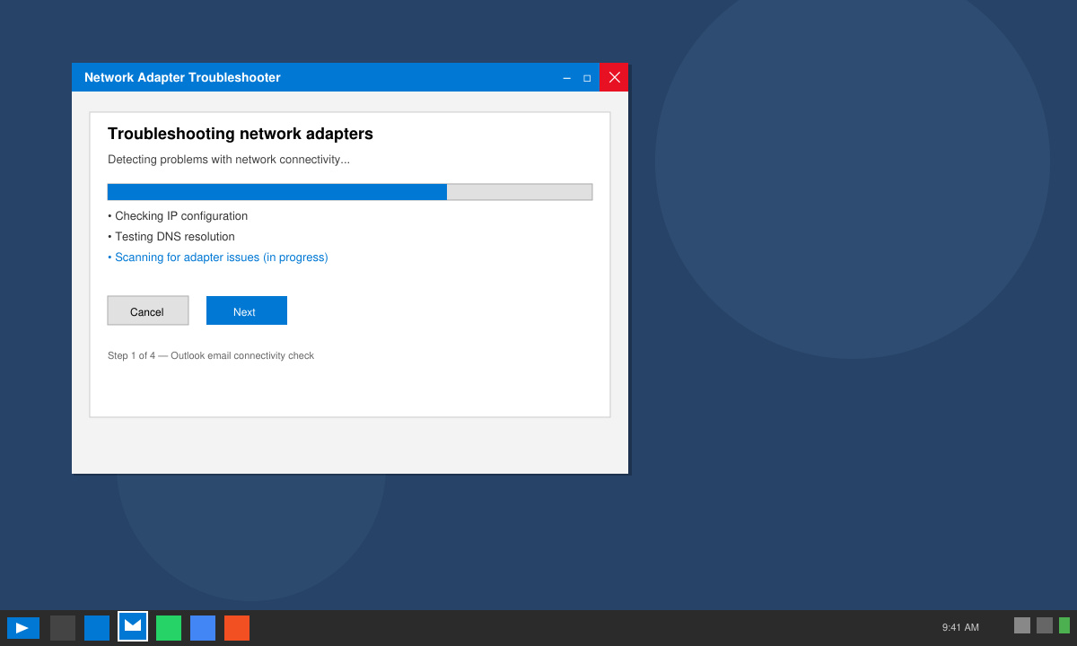
Task: Open the Mail envelope taskbar icon
Action: (x=133, y=626)
